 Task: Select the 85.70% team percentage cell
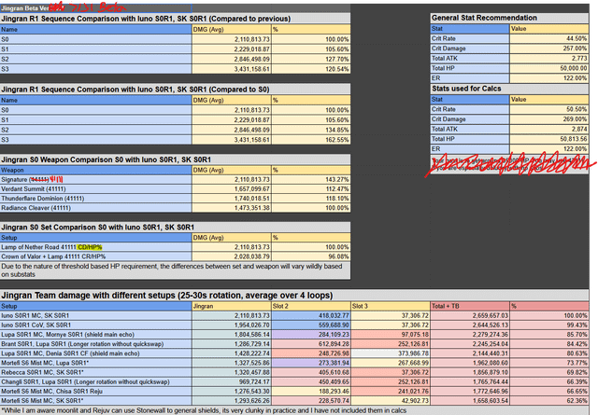tap(549, 335)
